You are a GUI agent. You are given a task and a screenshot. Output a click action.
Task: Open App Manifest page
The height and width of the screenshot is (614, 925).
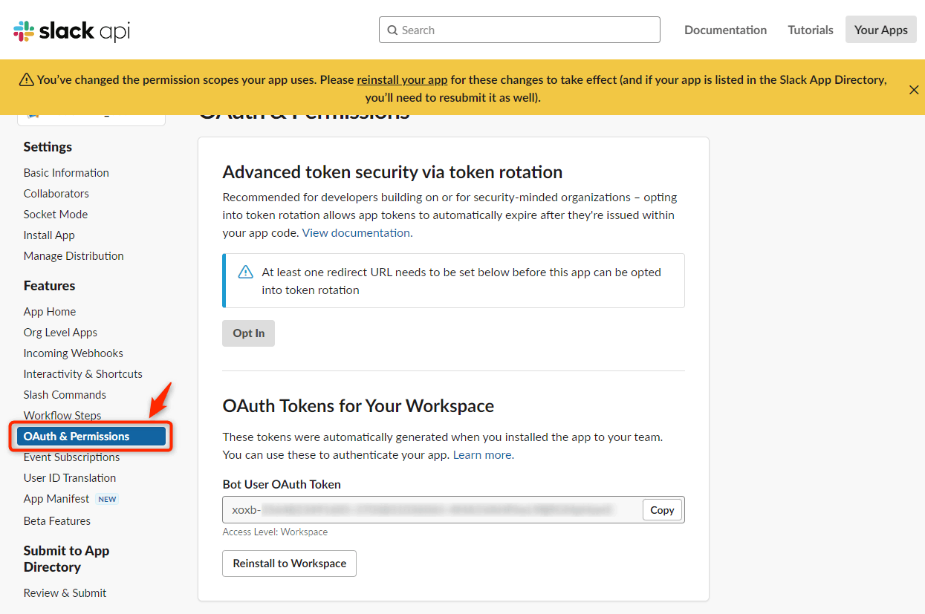(56, 498)
